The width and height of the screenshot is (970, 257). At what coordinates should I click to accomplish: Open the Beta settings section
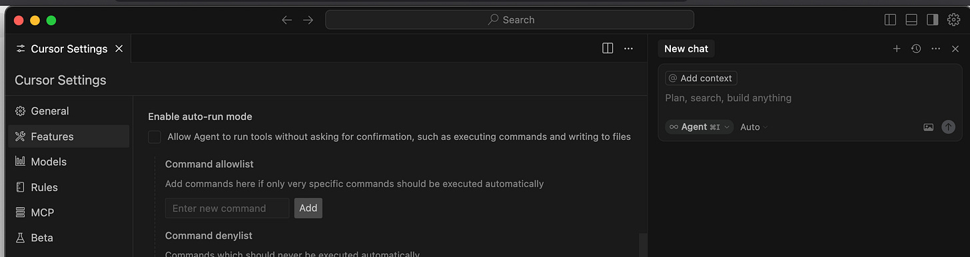[69, 238]
